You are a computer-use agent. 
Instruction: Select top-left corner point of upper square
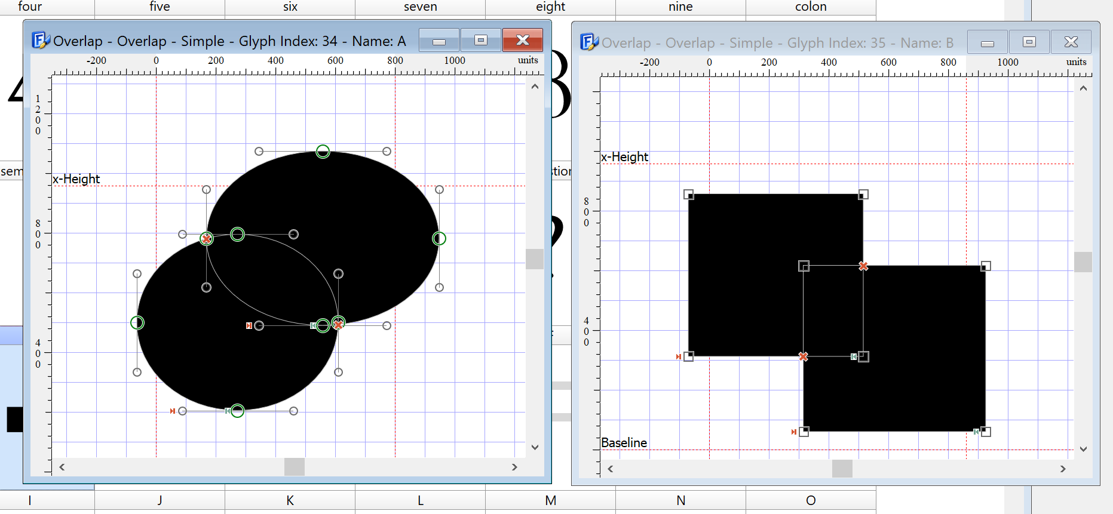pos(688,195)
